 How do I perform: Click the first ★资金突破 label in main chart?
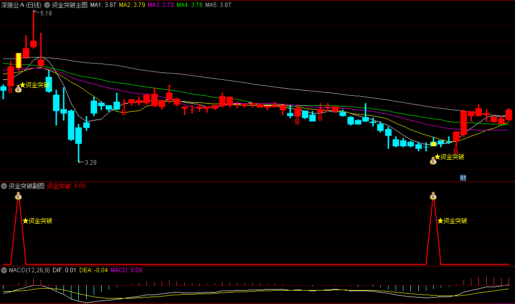pos(35,85)
